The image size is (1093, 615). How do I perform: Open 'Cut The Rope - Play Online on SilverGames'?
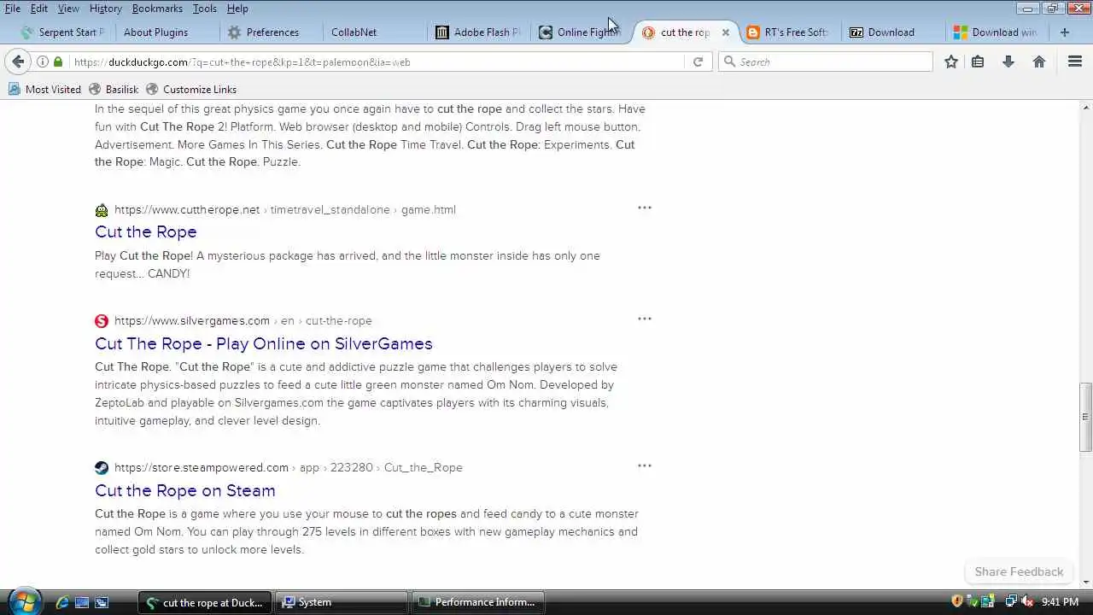264,343
